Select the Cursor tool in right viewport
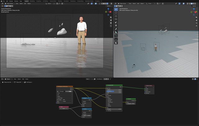The width and height of the screenshot is (199, 126). pos(116,12)
